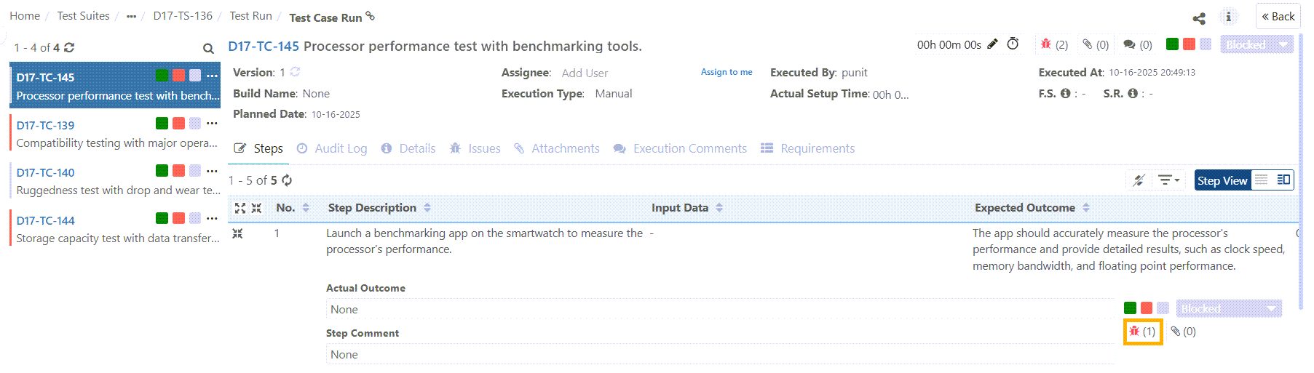Expand breadcrumb ellipsis menu

131,16
